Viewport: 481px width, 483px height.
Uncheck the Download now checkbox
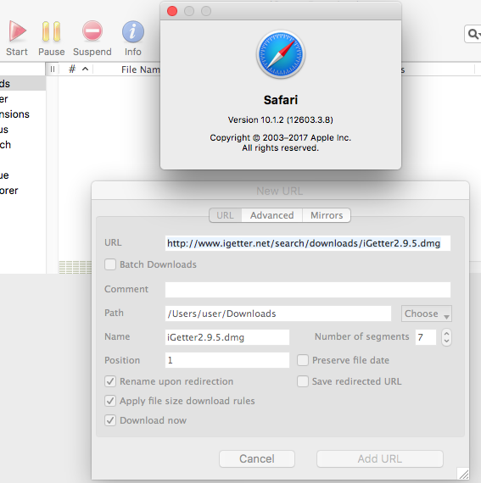click(110, 420)
